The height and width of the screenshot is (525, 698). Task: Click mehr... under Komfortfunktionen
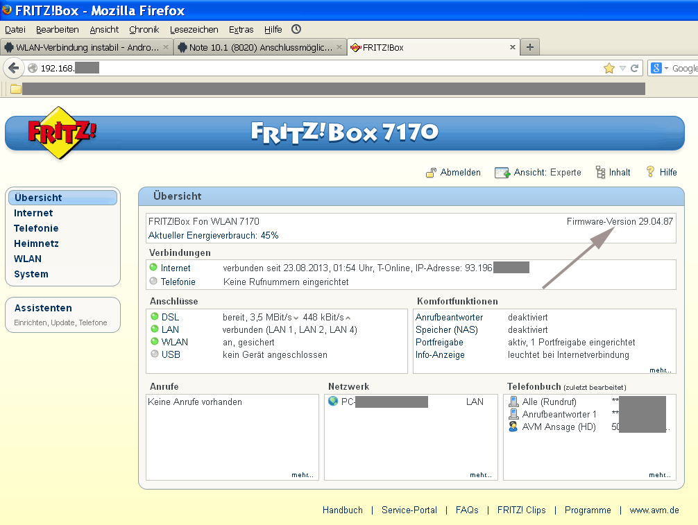tap(660, 370)
